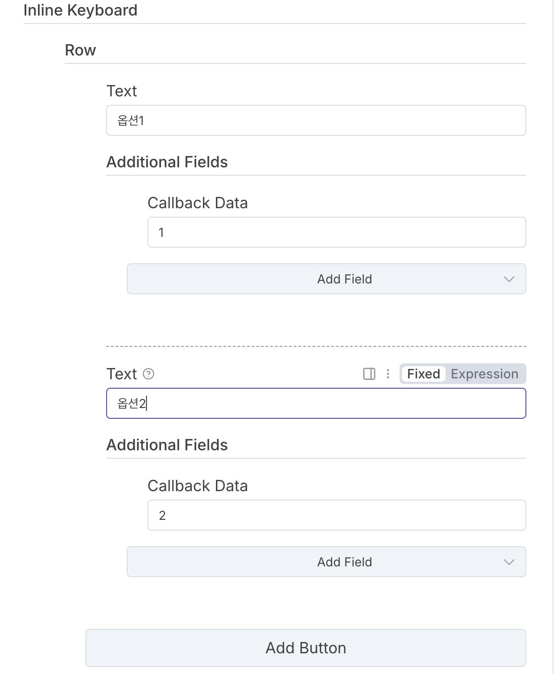Click the Text label above 옵션1
The width and height of the screenshot is (555, 674).
122,91
